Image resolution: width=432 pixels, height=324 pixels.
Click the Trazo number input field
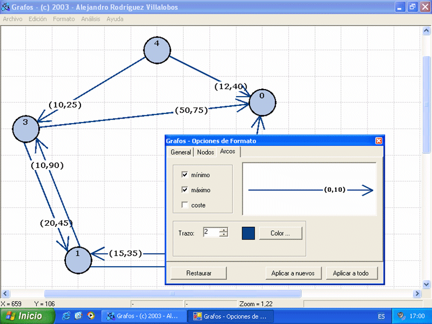click(x=211, y=232)
